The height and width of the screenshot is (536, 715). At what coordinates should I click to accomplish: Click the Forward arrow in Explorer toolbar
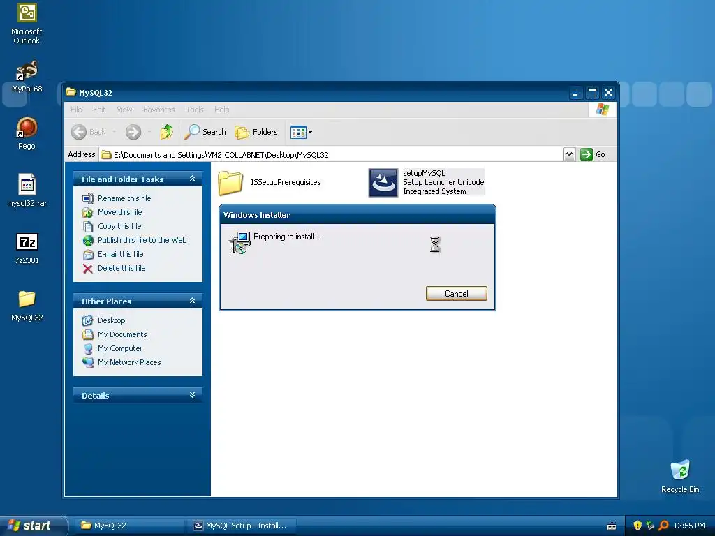[133, 132]
